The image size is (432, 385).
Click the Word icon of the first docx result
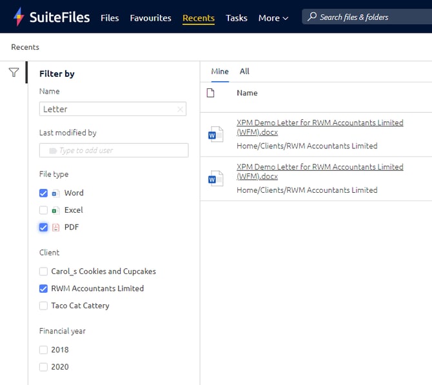[216, 134]
